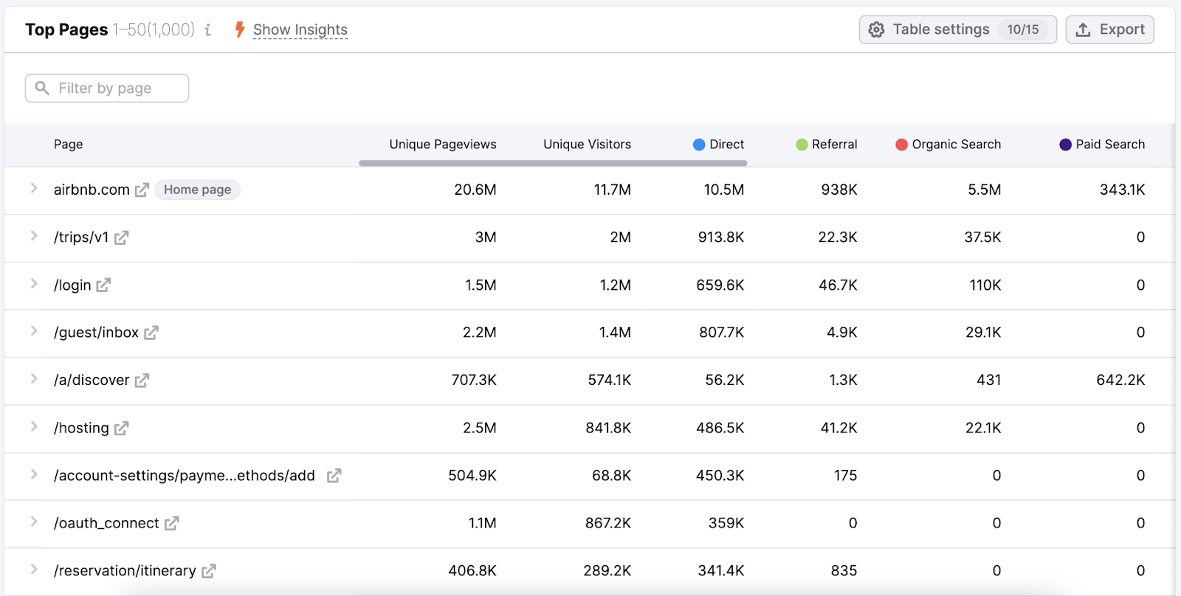
Task: Click the red Organic Search color dot
Action: [901, 145]
